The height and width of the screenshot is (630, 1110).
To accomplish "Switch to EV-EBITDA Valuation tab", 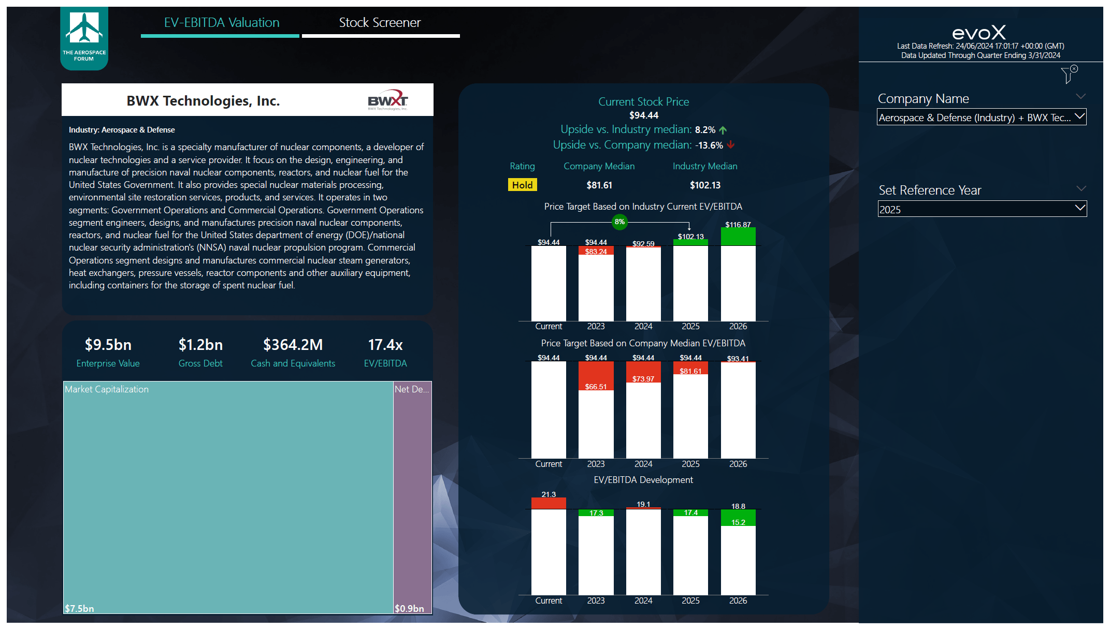I will pos(220,23).
